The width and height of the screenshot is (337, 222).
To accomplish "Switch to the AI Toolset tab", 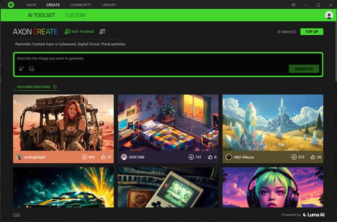I will coord(42,15).
